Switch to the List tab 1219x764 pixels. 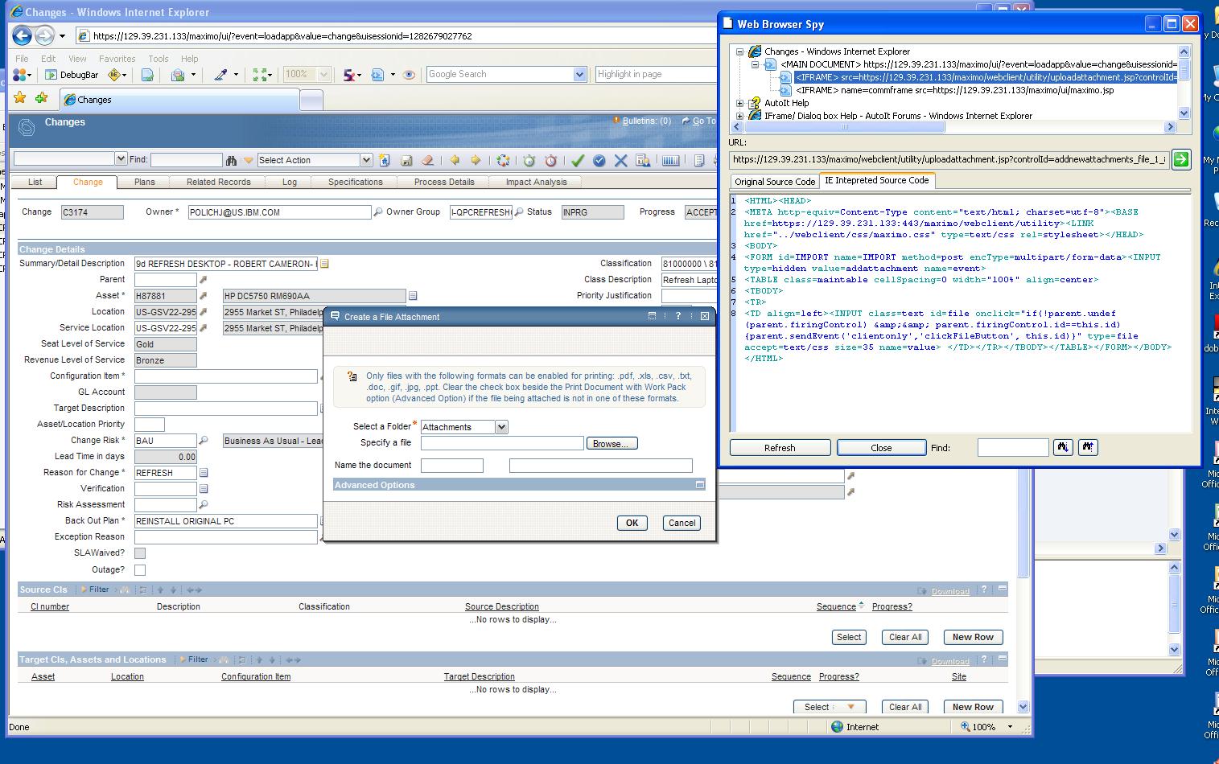[35, 182]
